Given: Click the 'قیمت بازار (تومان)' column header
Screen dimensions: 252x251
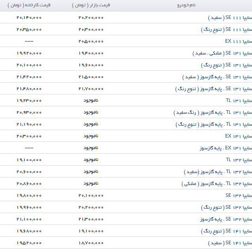Looking at the screenshot, I should [91, 5].
